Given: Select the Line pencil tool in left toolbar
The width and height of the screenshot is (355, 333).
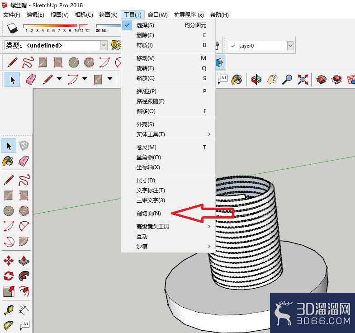Looking at the screenshot, I should point(9,180).
